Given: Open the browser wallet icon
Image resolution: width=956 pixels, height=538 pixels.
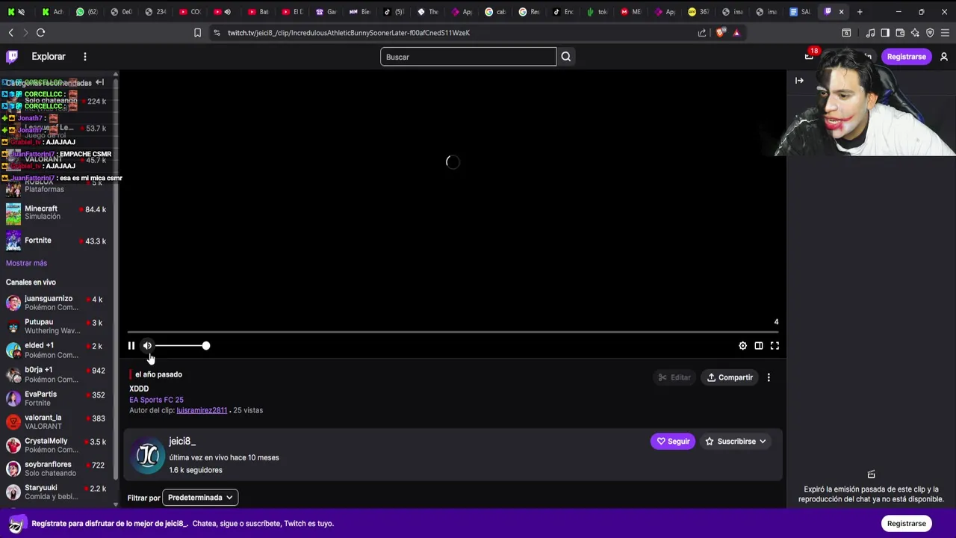Looking at the screenshot, I should click(x=900, y=33).
